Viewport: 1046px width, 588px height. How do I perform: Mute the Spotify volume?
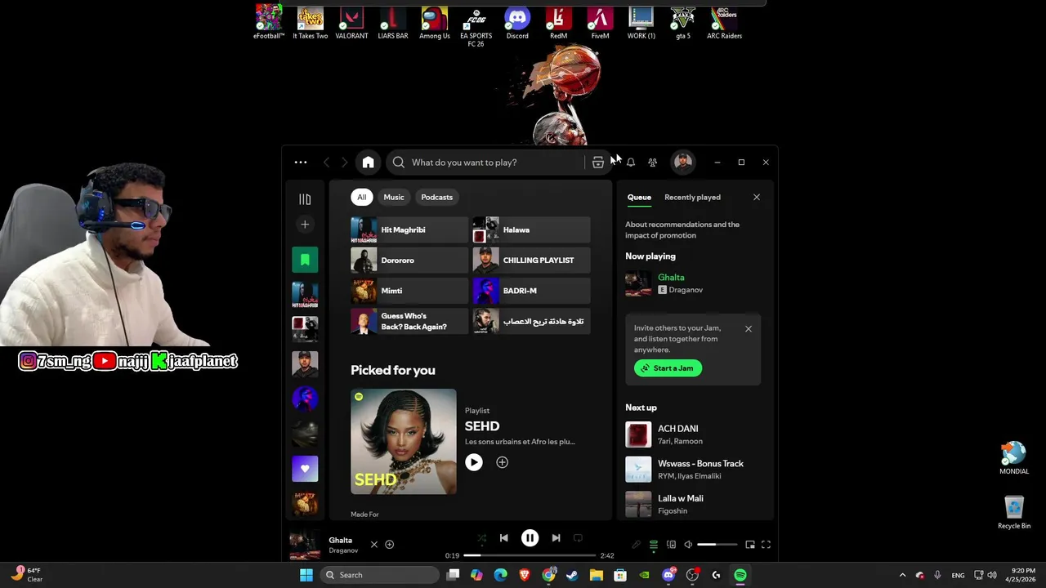click(688, 545)
